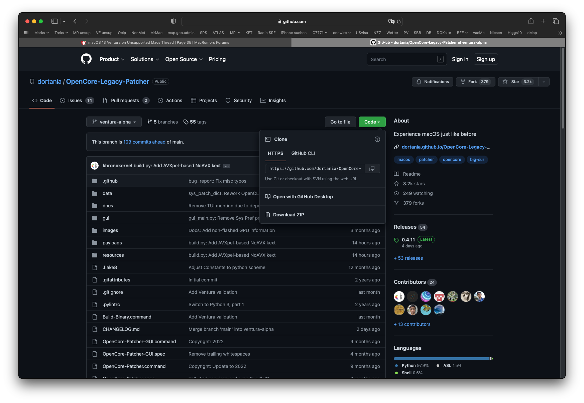
Task: Click the Pricing link
Action: 217,59
